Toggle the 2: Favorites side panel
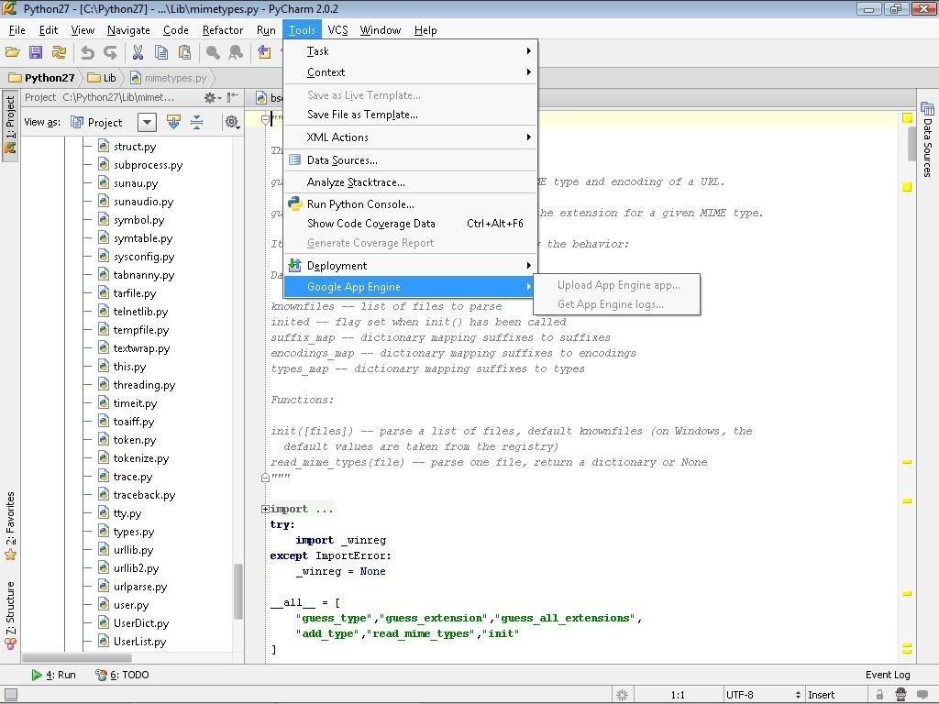Screen dimensions: 939x704 [x=10, y=525]
